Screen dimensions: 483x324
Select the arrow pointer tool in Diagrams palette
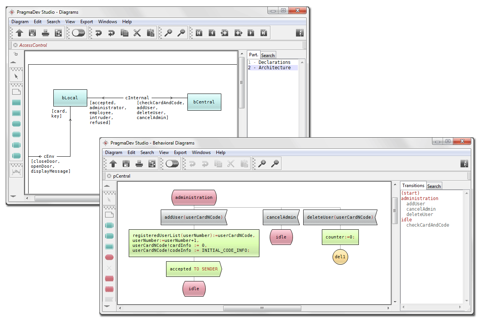point(16,76)
